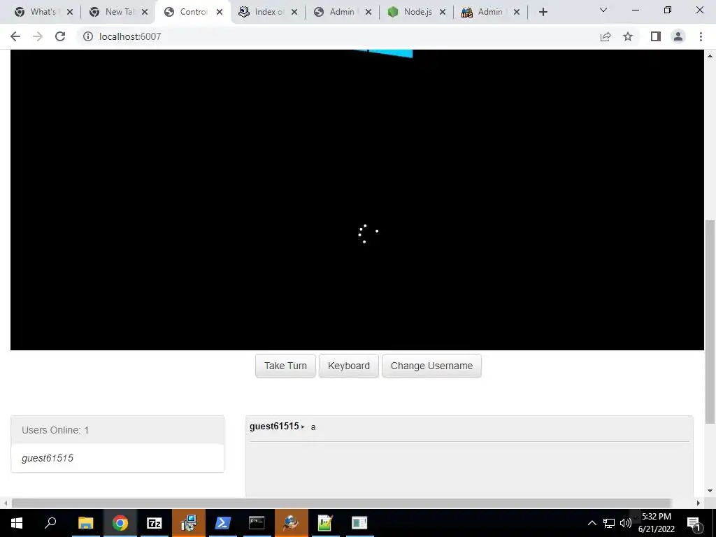716x537 pixels.
Task: Bookmark this page with the star icon
Action: point(628,36)
